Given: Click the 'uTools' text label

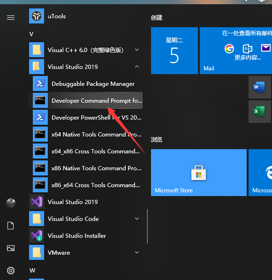Looking at the screenshot, I should click(x=57, y=16).
